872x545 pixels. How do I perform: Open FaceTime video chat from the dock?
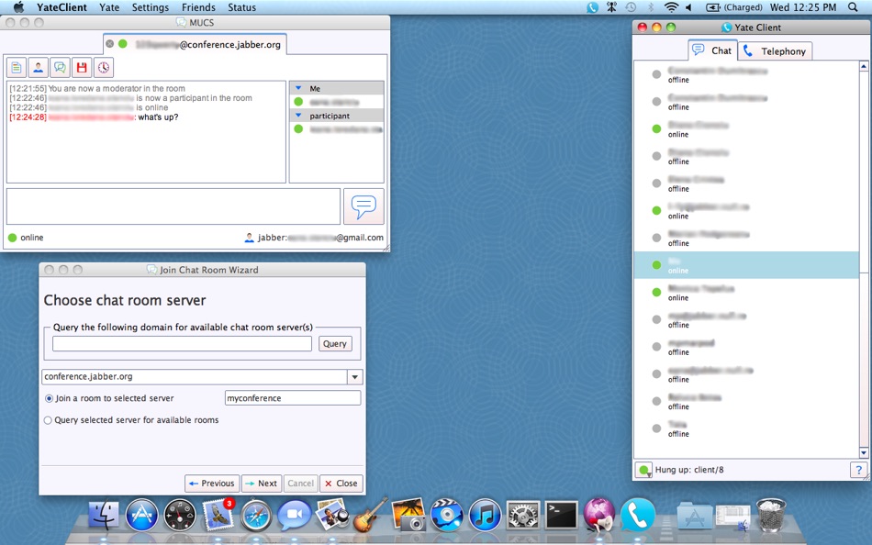[x=295, y=515]
